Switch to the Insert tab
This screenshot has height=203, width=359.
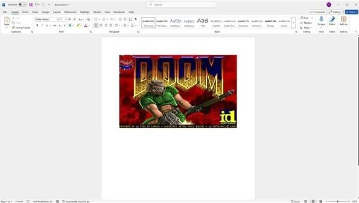click(25, 12)
